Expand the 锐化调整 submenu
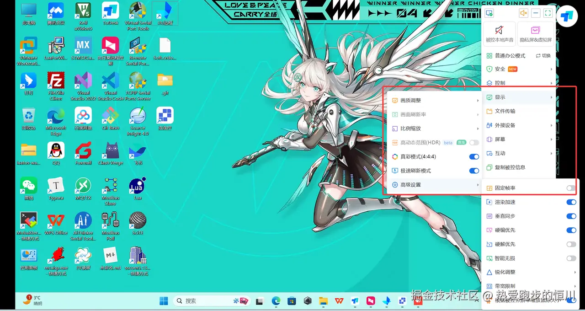 (x=530, y=272)
